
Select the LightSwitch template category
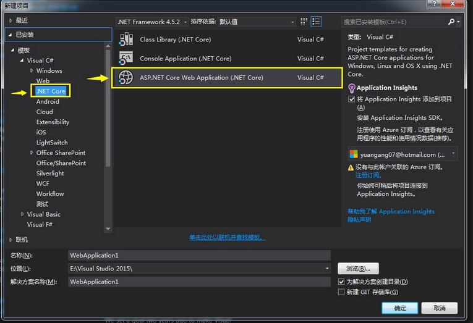(52, 143)
